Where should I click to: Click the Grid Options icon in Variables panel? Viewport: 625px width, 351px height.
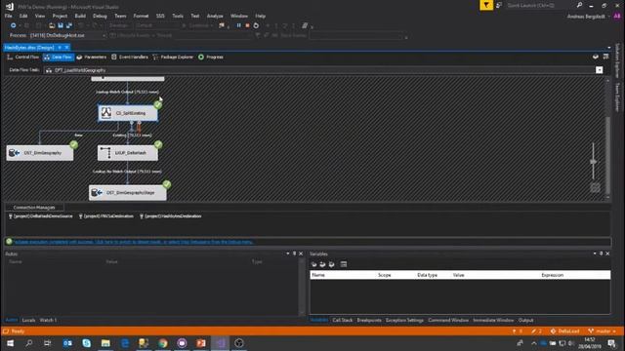click(344, 264)
